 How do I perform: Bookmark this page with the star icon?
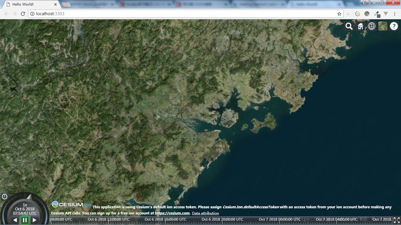339,14
